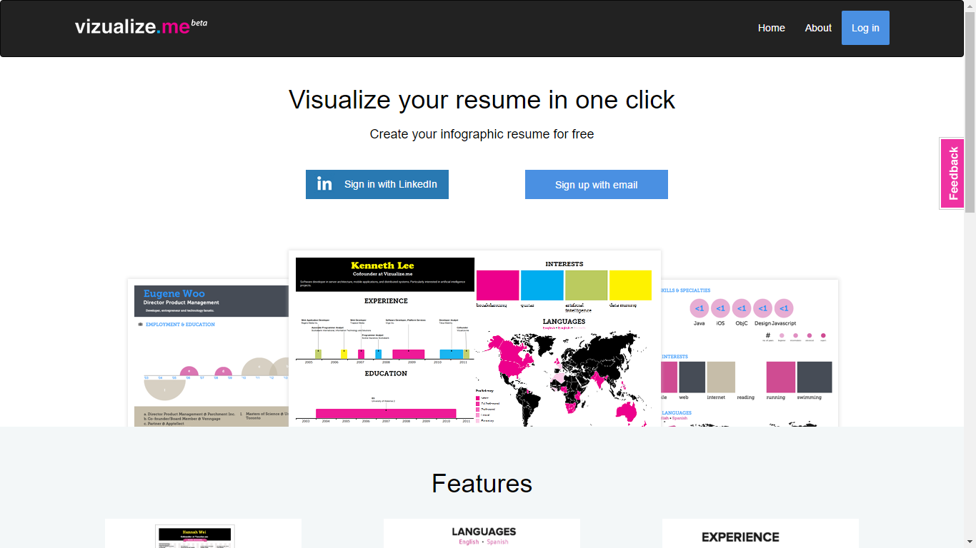Image resolution: width=976 pixels, height=548 pixels.
Task: Click the LANGUAGES feature card title
Action: click(484, 532)
